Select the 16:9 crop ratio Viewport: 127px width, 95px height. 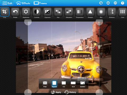(x=73, y=84)
